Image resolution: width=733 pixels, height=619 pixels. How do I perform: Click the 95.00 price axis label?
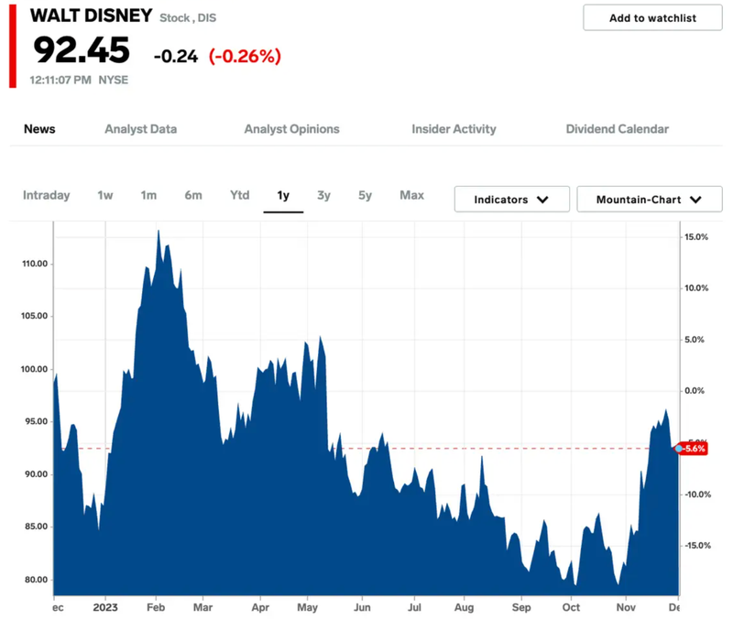tap(36, 421)
